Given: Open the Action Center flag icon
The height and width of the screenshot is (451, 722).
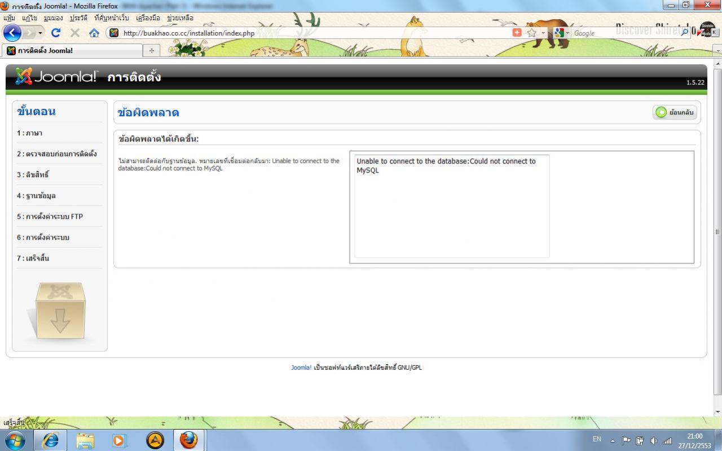Looking at the screenshot, I should pyautogui.click(x=627, y=441).
